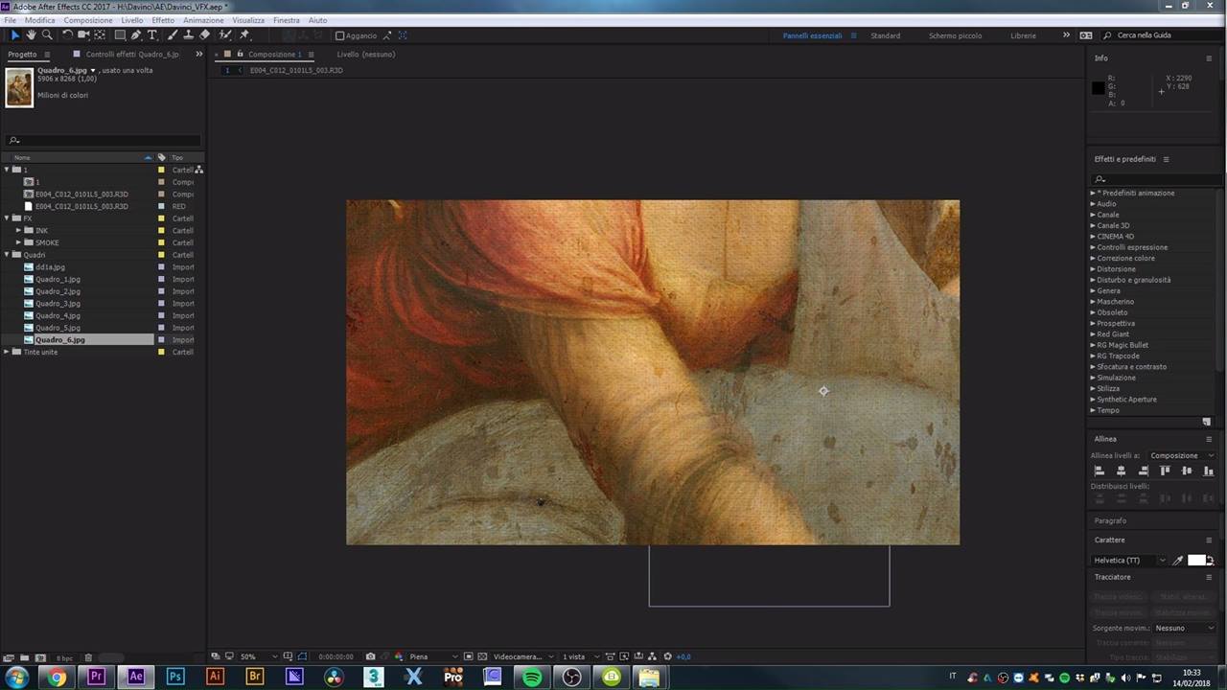
Task: Toggle mask and shape path visibility
Action: click(302, 656)
